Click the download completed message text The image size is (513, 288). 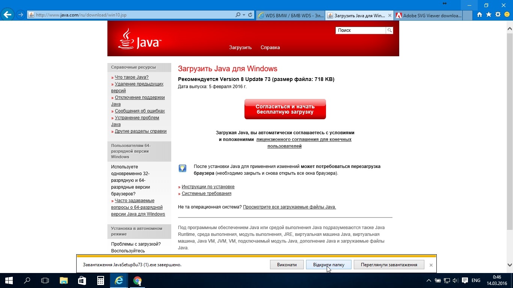pyautogui.click(x=132, y=265)
